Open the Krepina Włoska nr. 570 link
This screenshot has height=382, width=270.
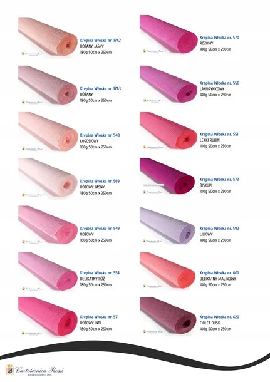[x=219, y=38]
